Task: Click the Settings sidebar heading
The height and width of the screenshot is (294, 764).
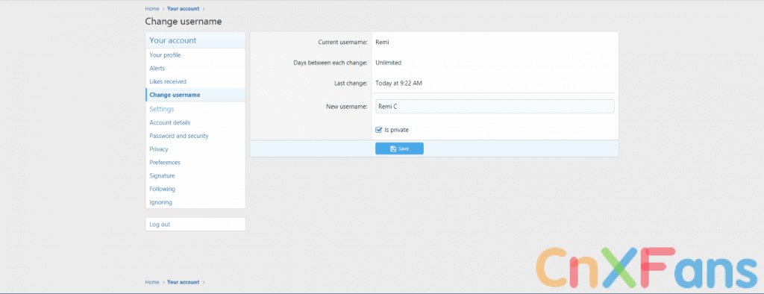Action: (162, 109)
